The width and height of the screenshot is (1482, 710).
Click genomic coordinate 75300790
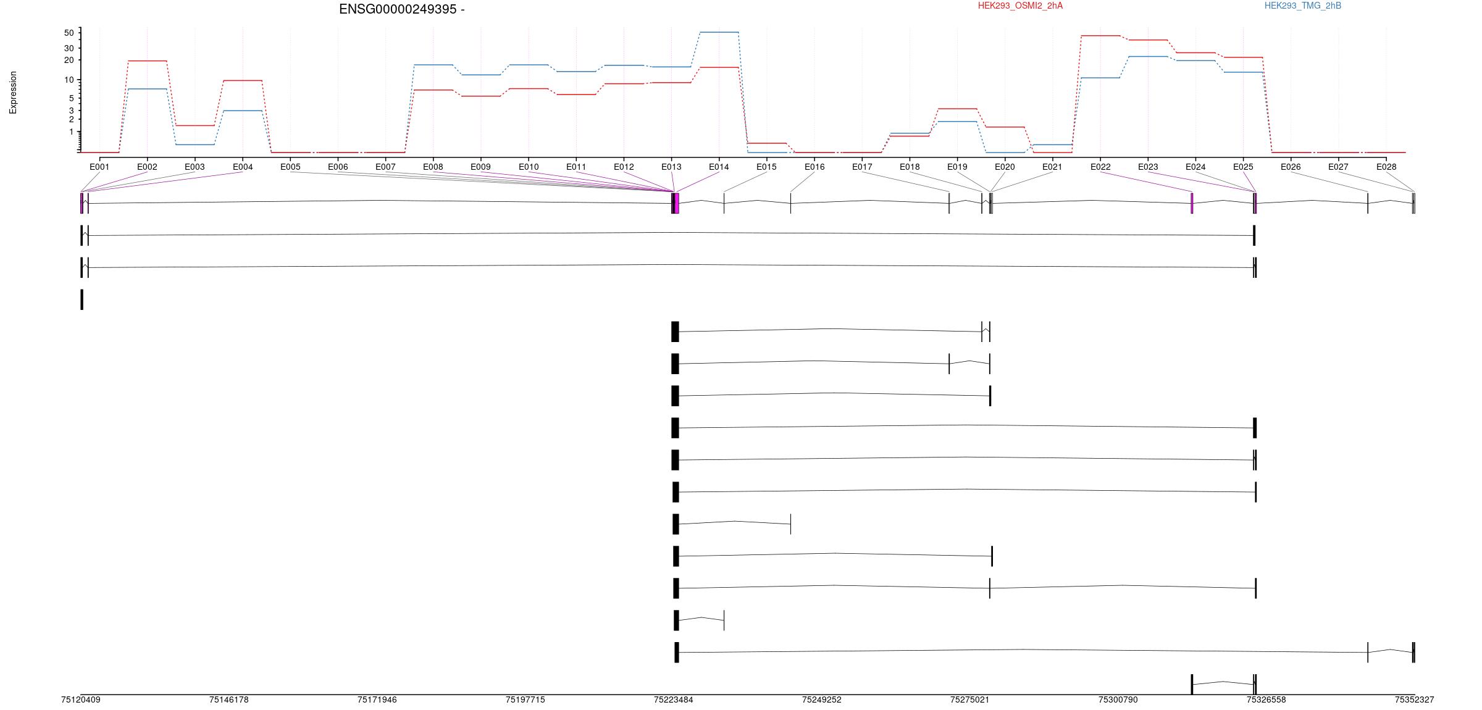1118,700
